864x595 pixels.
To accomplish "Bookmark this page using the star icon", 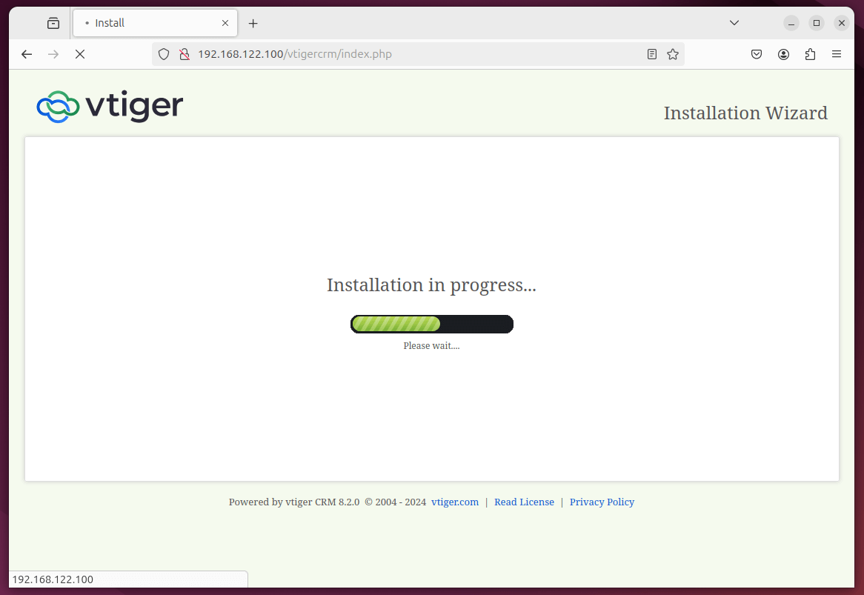I will point(672,54).
